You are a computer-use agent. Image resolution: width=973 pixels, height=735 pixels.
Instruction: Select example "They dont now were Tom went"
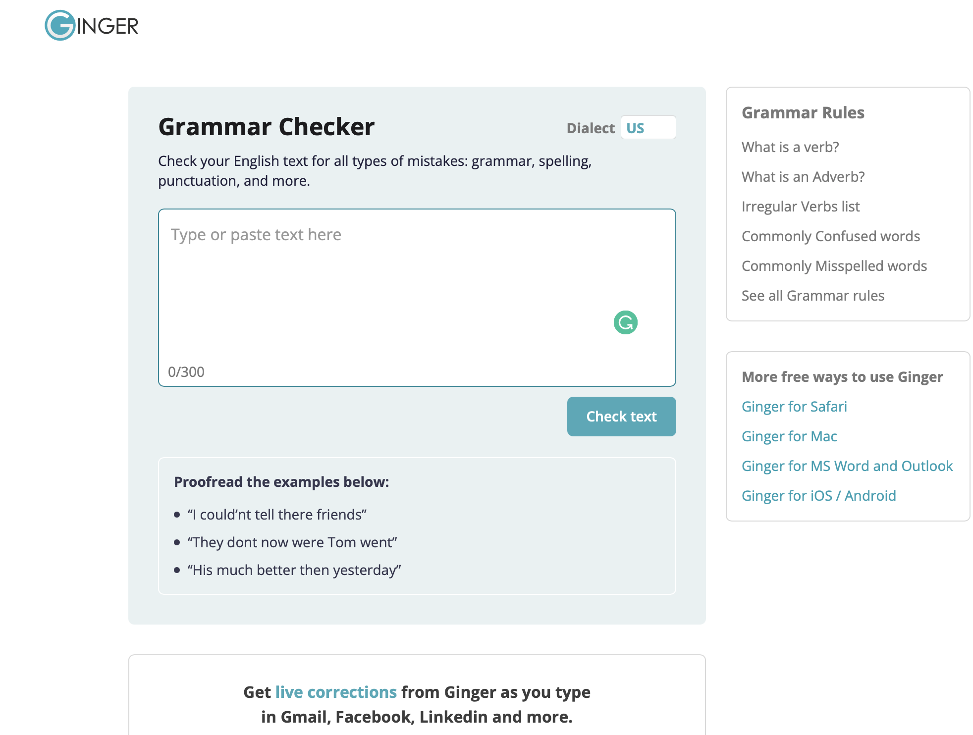(x=292, y=542)
